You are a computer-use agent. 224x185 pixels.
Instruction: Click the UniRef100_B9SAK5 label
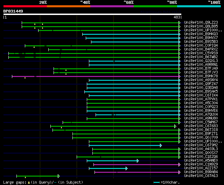point(201,92)
